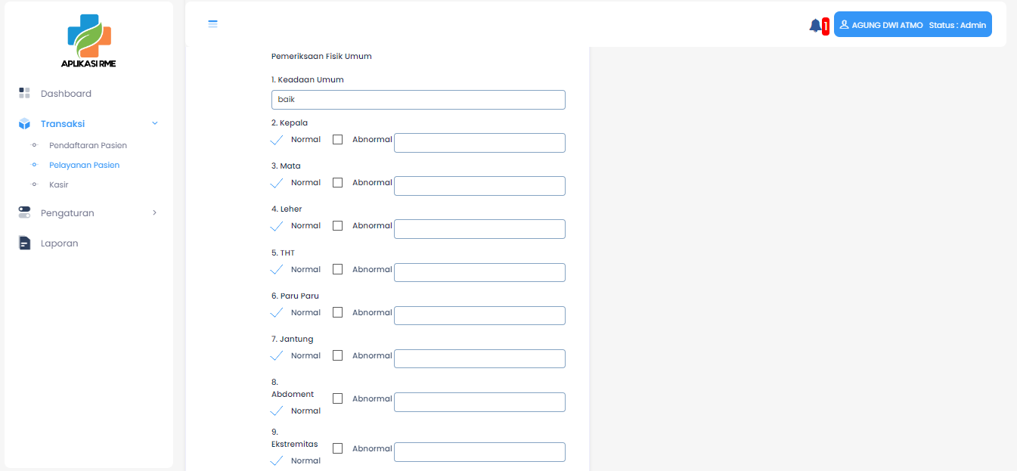Click the Laporan document icon
The image size is (1017, 471).
[24, 243]
